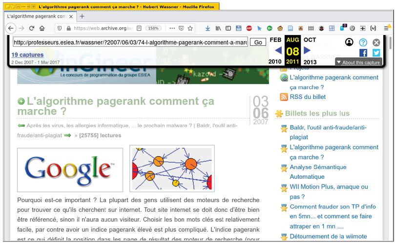The image size is (395, 243).
Task: Open Analyse Sémantique Automatique link
Action: 318,172
